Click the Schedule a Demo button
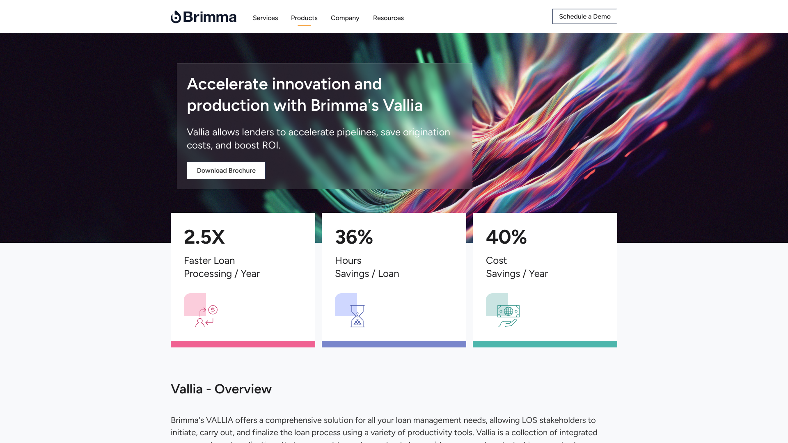The width and height of the screenshot is (788, 443). pyautogui.click(x=584, y=16)
